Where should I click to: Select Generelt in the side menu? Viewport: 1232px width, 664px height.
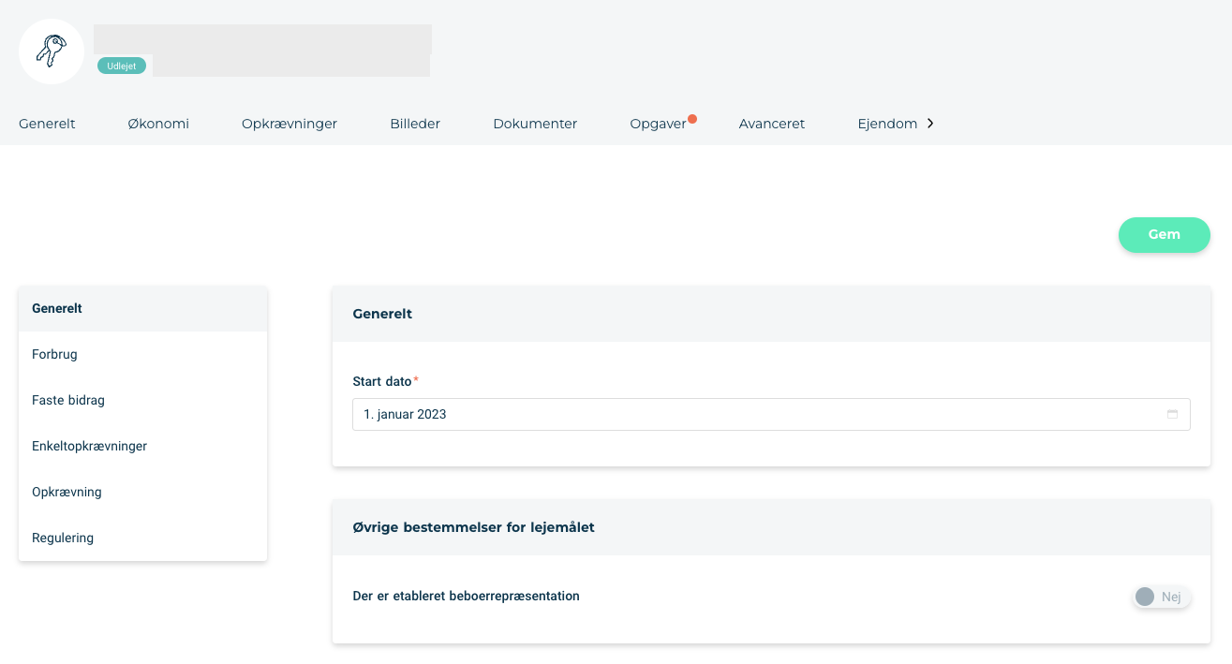click(142, 308)
